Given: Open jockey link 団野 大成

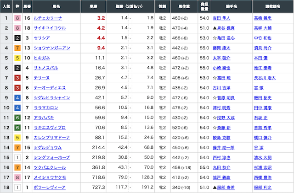Looking at the screenshot, I should pos(226,118).
